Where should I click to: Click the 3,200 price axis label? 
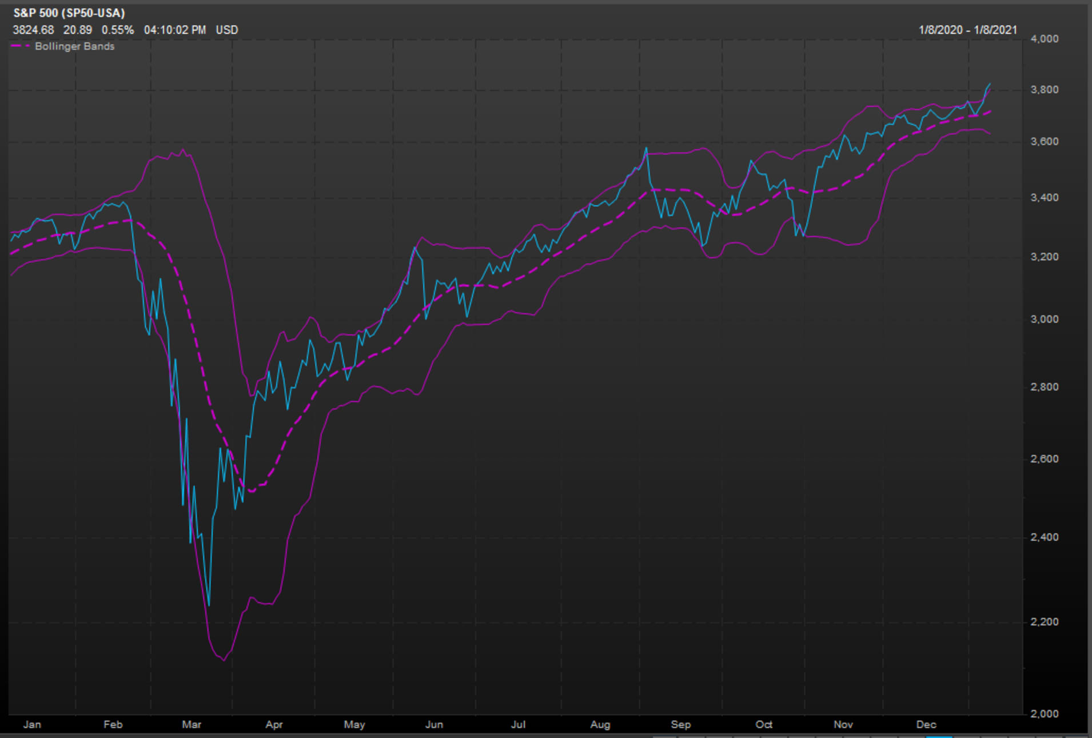(1045, 257)
